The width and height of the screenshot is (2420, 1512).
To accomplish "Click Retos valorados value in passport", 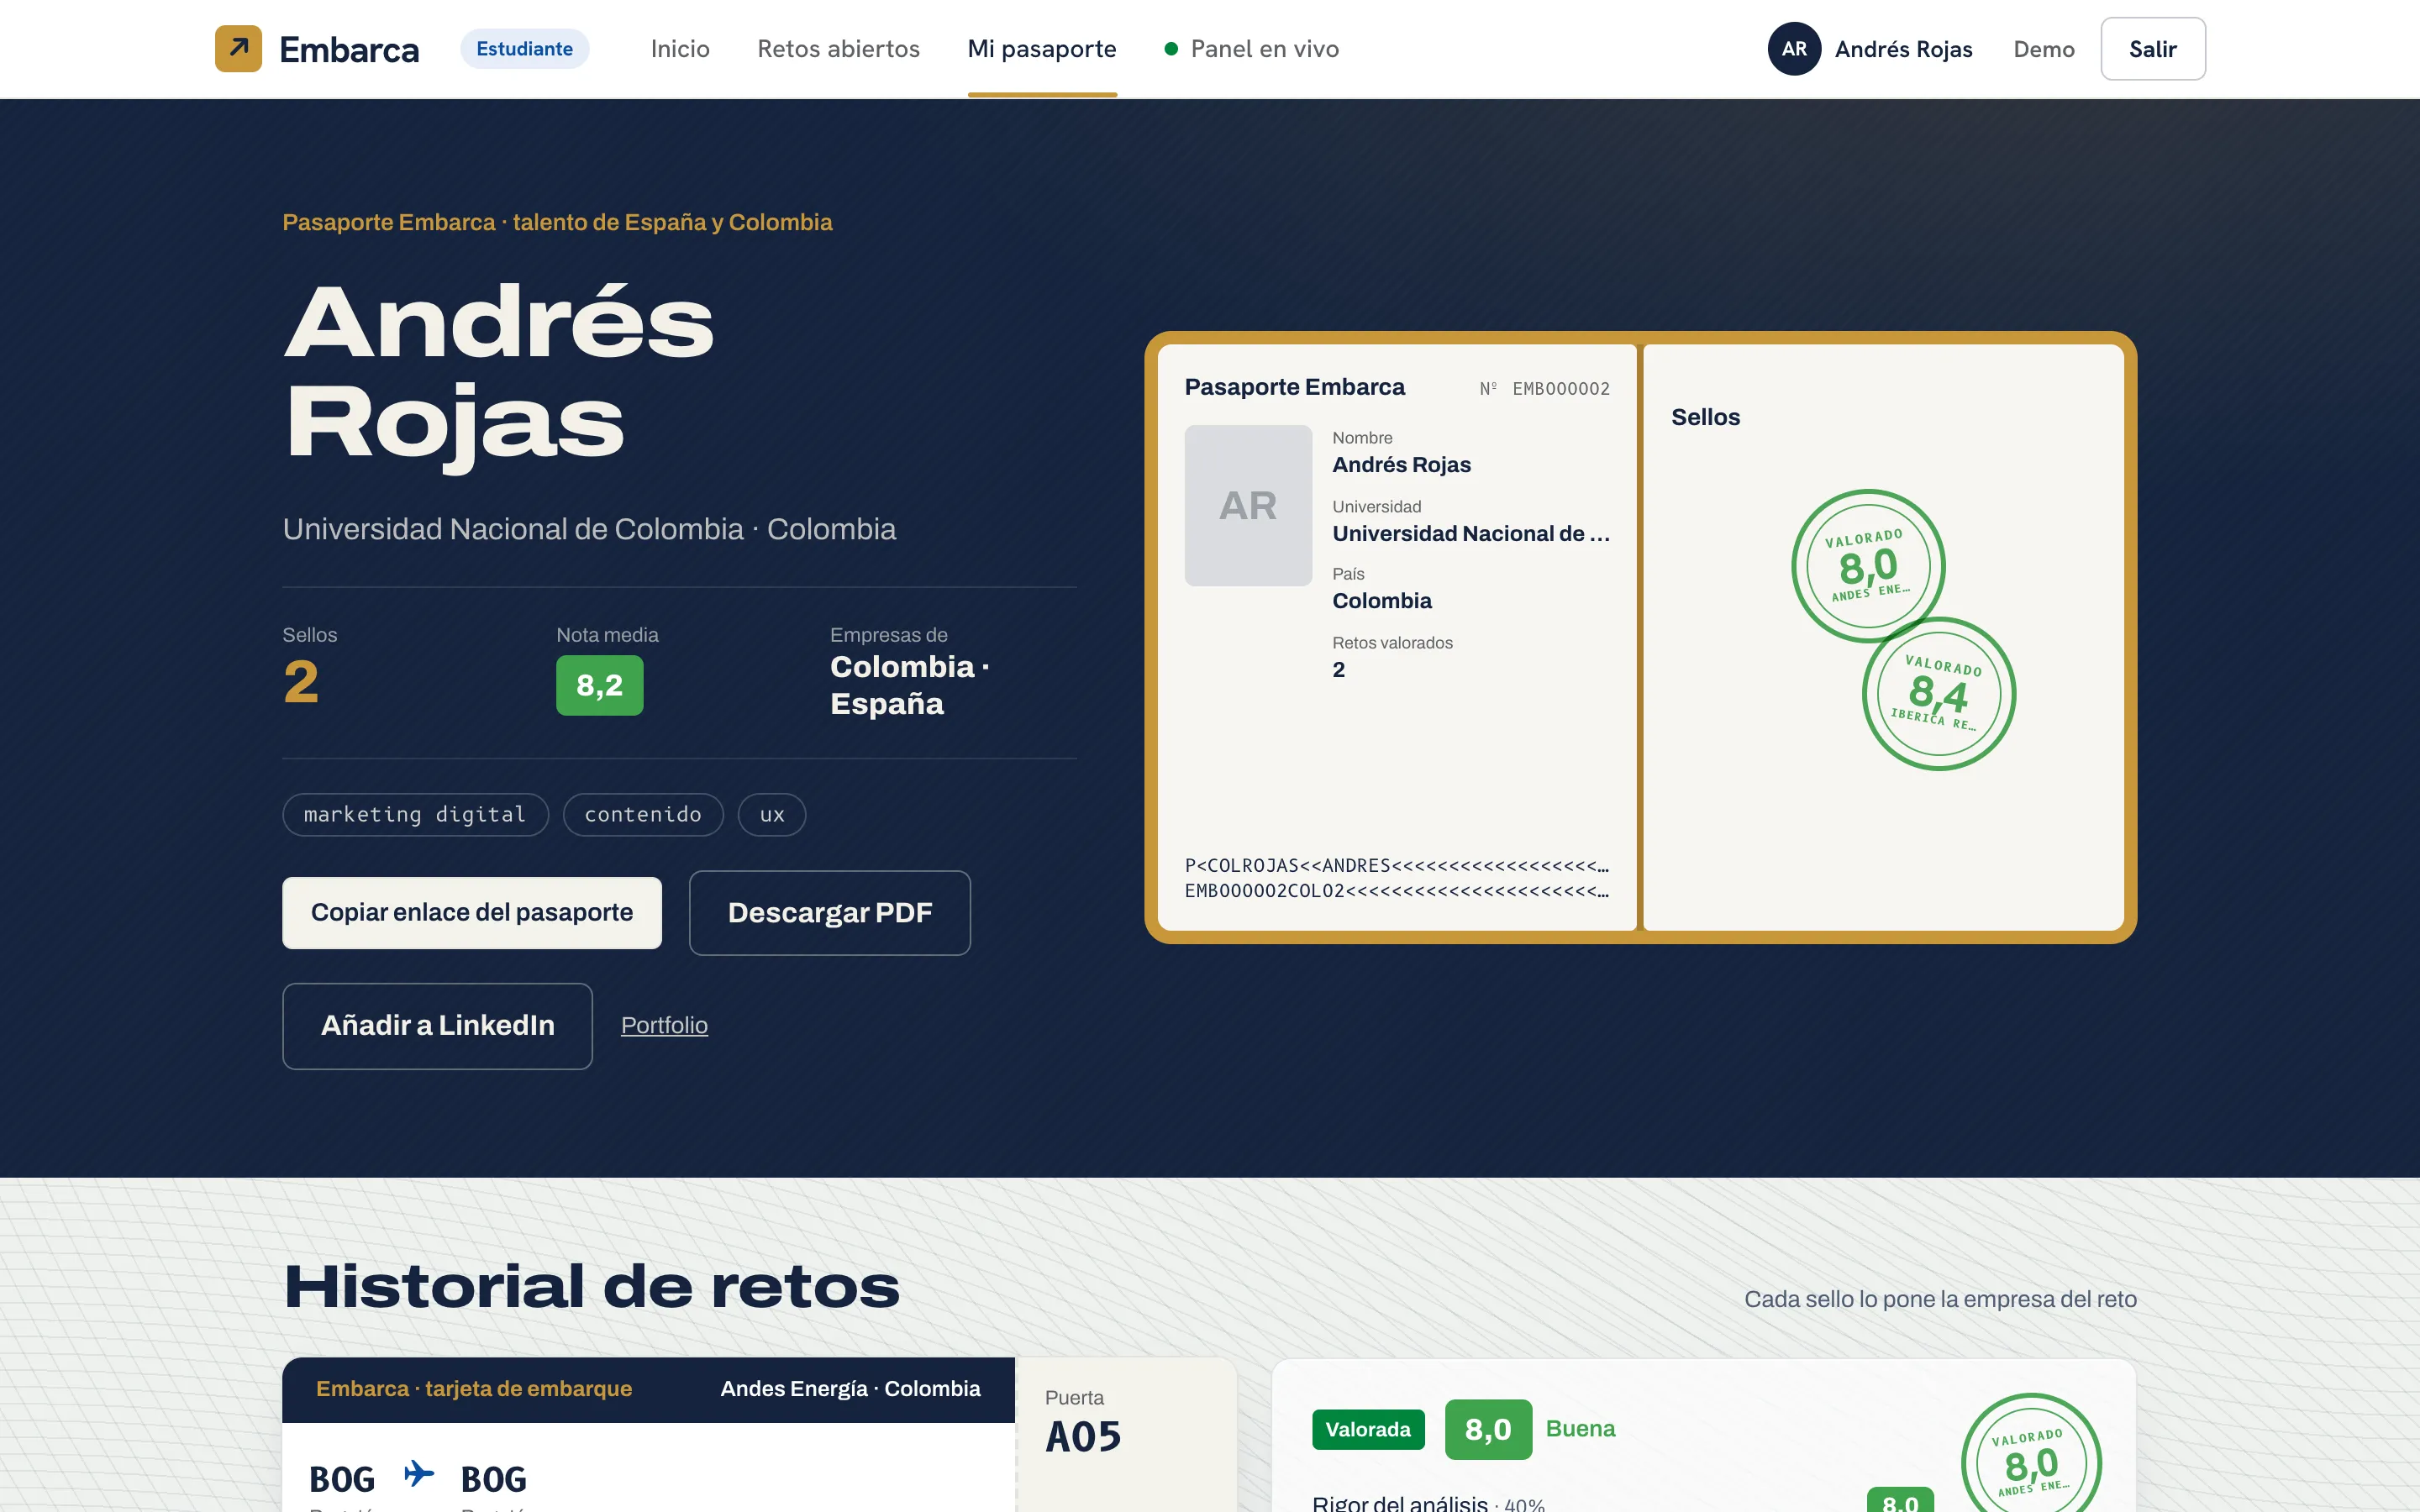I will [1338, 670].
